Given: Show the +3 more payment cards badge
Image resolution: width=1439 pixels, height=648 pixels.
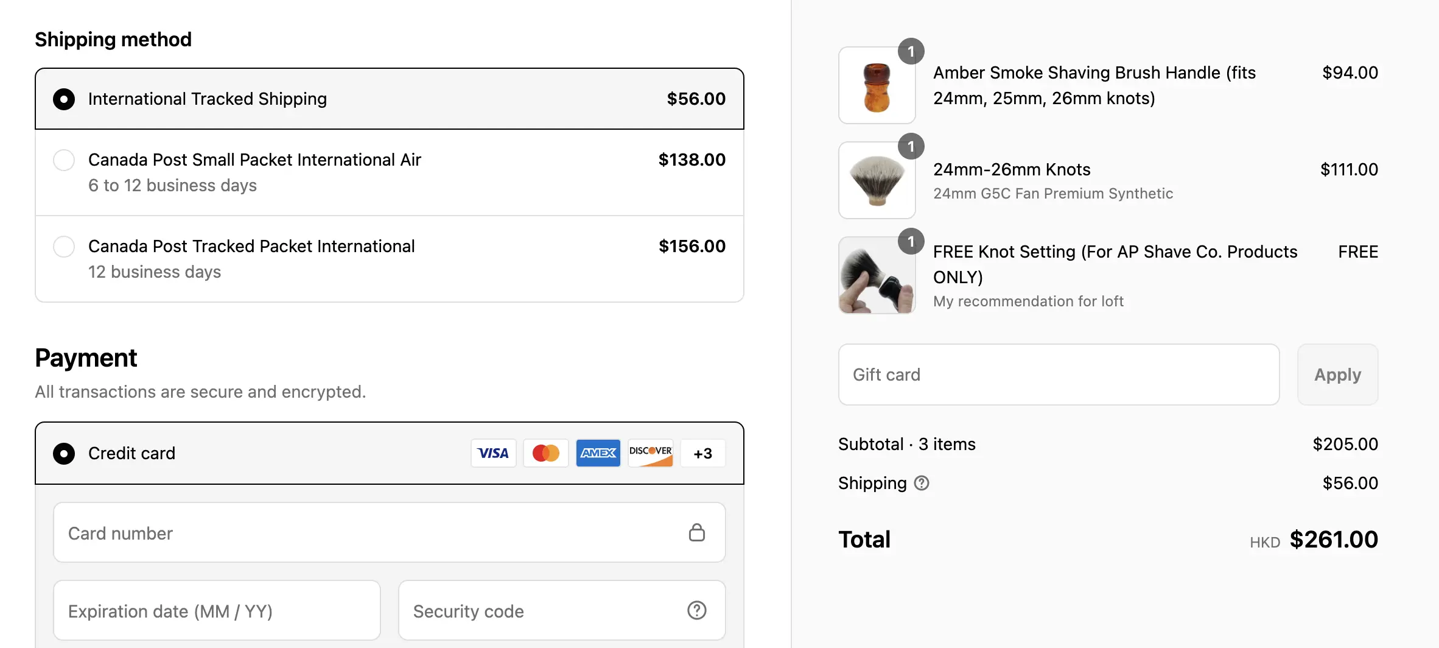Looking at the screenshot, I should (x=703, y=453).
